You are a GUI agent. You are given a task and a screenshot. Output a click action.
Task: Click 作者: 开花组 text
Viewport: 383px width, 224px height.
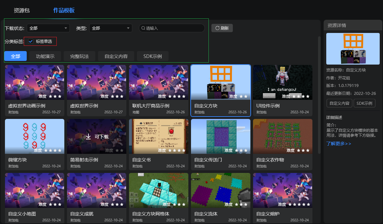click(338, 78)
